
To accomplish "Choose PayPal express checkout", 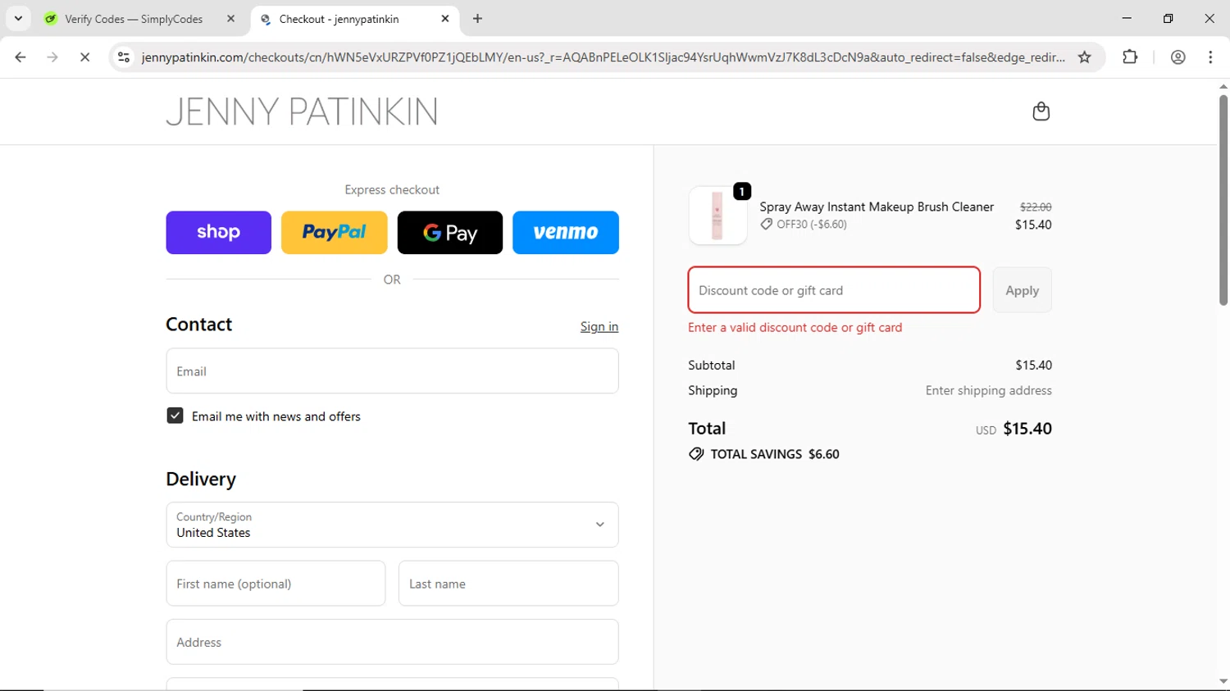I will tap(334, 233).
